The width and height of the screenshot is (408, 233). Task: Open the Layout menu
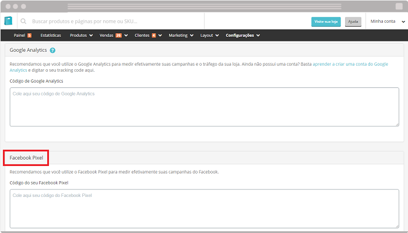(x=206, y=36)
